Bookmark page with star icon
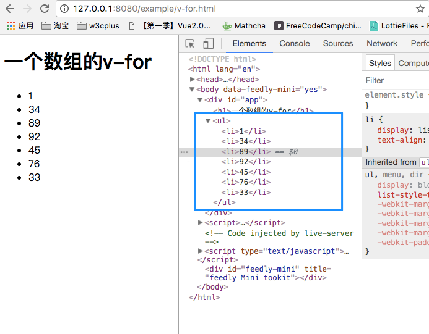The height and width of the screenshot is (334, 429). [x=420, y=9]
